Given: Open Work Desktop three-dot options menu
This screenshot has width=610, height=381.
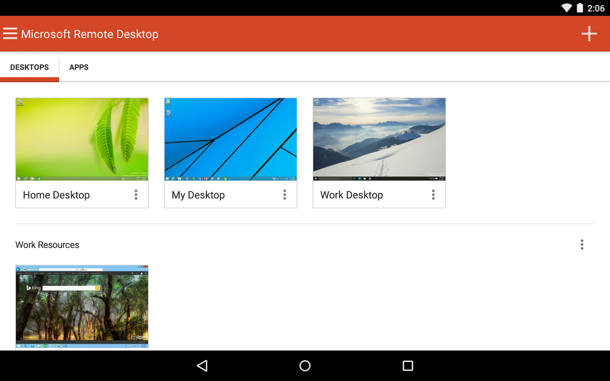Looking at the screenshot, I should 433,195.
